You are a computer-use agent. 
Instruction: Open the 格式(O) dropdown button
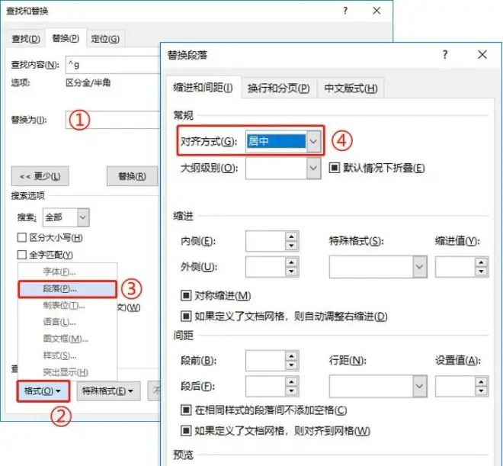(43, 391)
